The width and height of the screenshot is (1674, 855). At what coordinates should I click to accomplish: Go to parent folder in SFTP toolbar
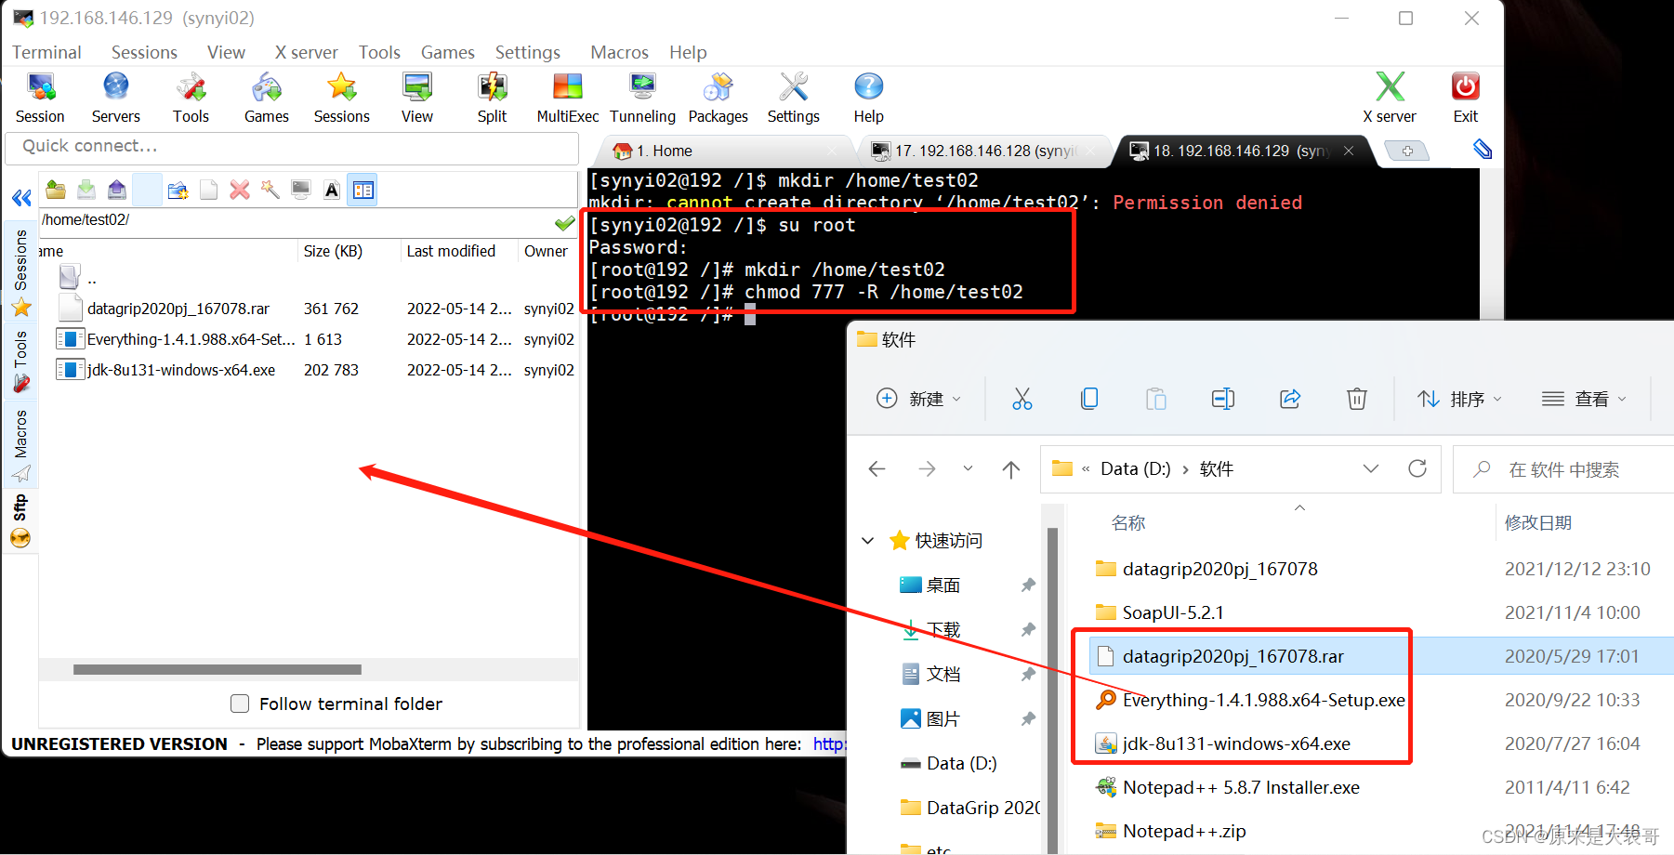56,190
